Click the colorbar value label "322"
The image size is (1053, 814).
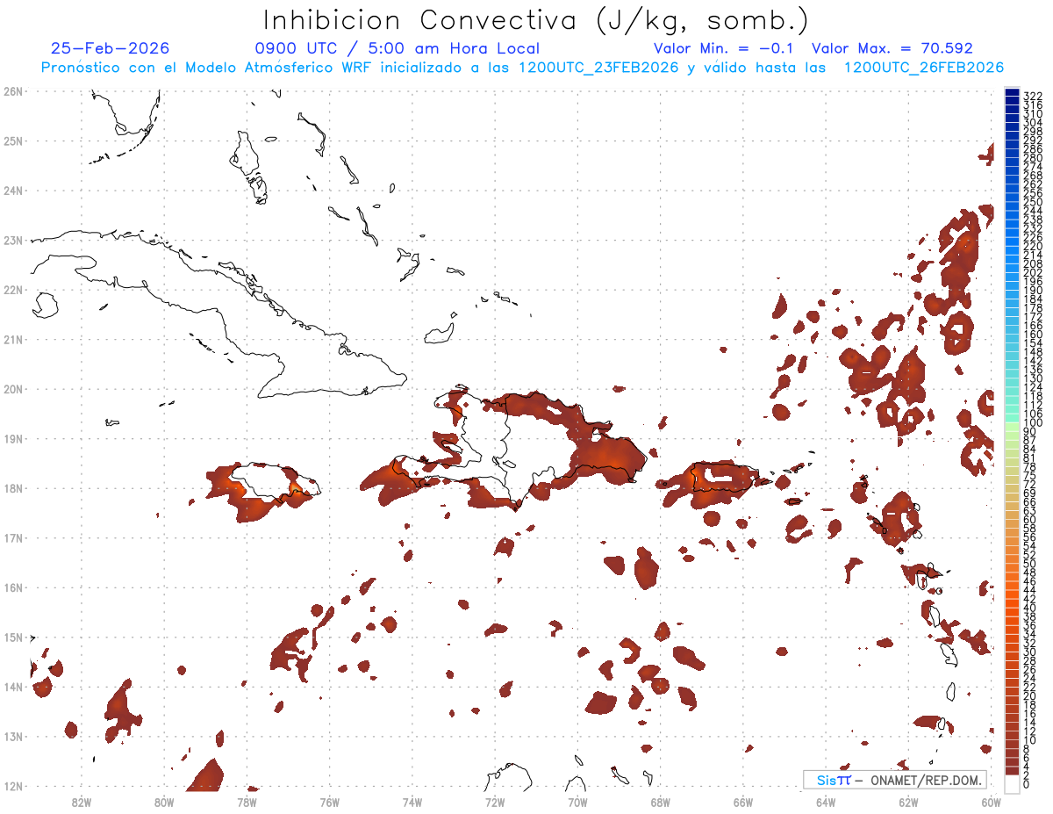1032,96
